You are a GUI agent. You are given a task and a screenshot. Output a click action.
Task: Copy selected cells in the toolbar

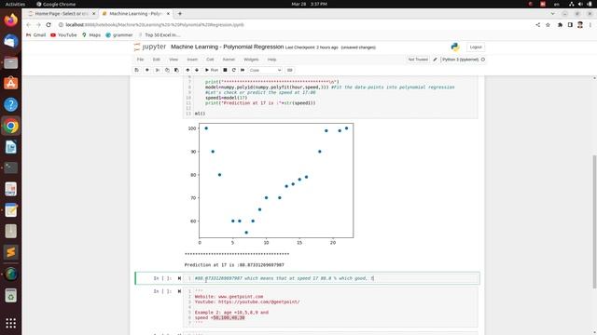coord(167,71)
